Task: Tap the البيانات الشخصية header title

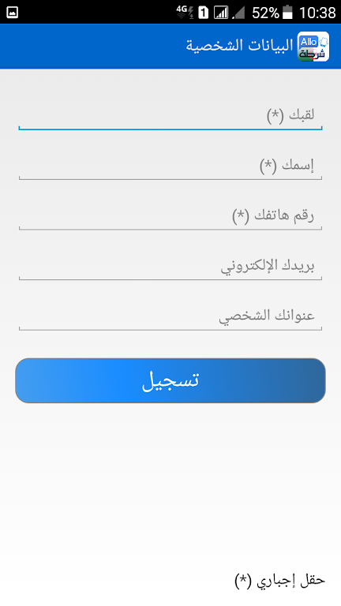Action: [240, 46]
